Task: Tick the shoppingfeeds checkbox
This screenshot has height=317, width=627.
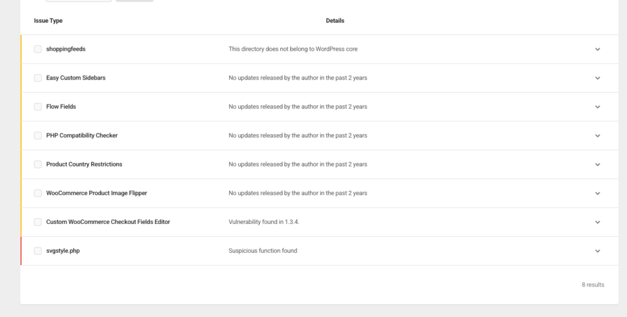Action: 38,49
